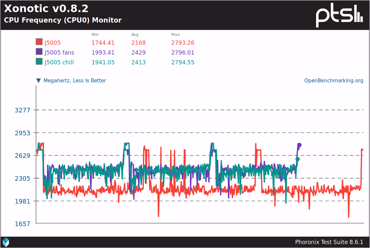Select the 1744.41 minimum value for J5005

[103, 43]
